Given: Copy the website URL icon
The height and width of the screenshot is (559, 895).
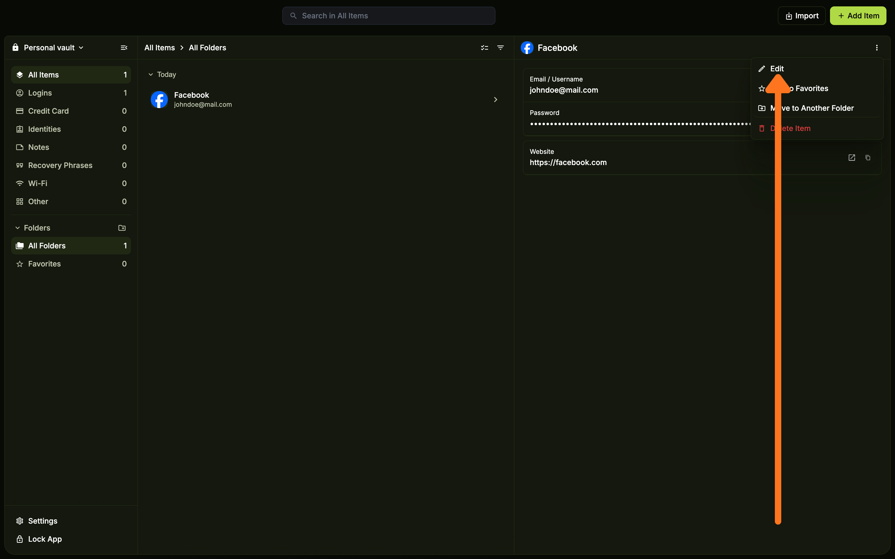Looking at the screenshot, I should [x=868, y=158].
